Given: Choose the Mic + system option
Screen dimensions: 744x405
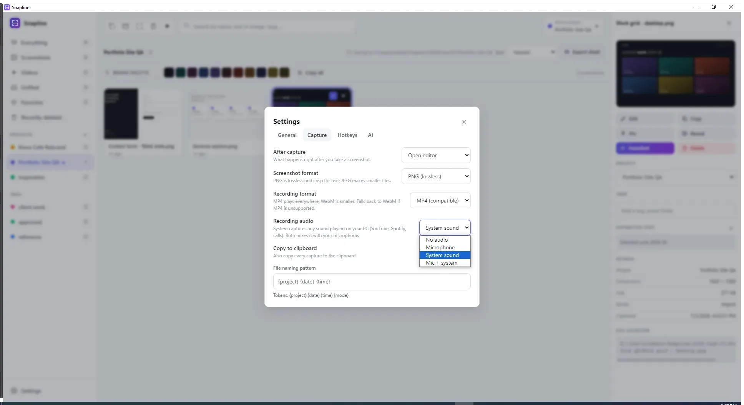Looking at the screenshot, I should tap(445, 263).
